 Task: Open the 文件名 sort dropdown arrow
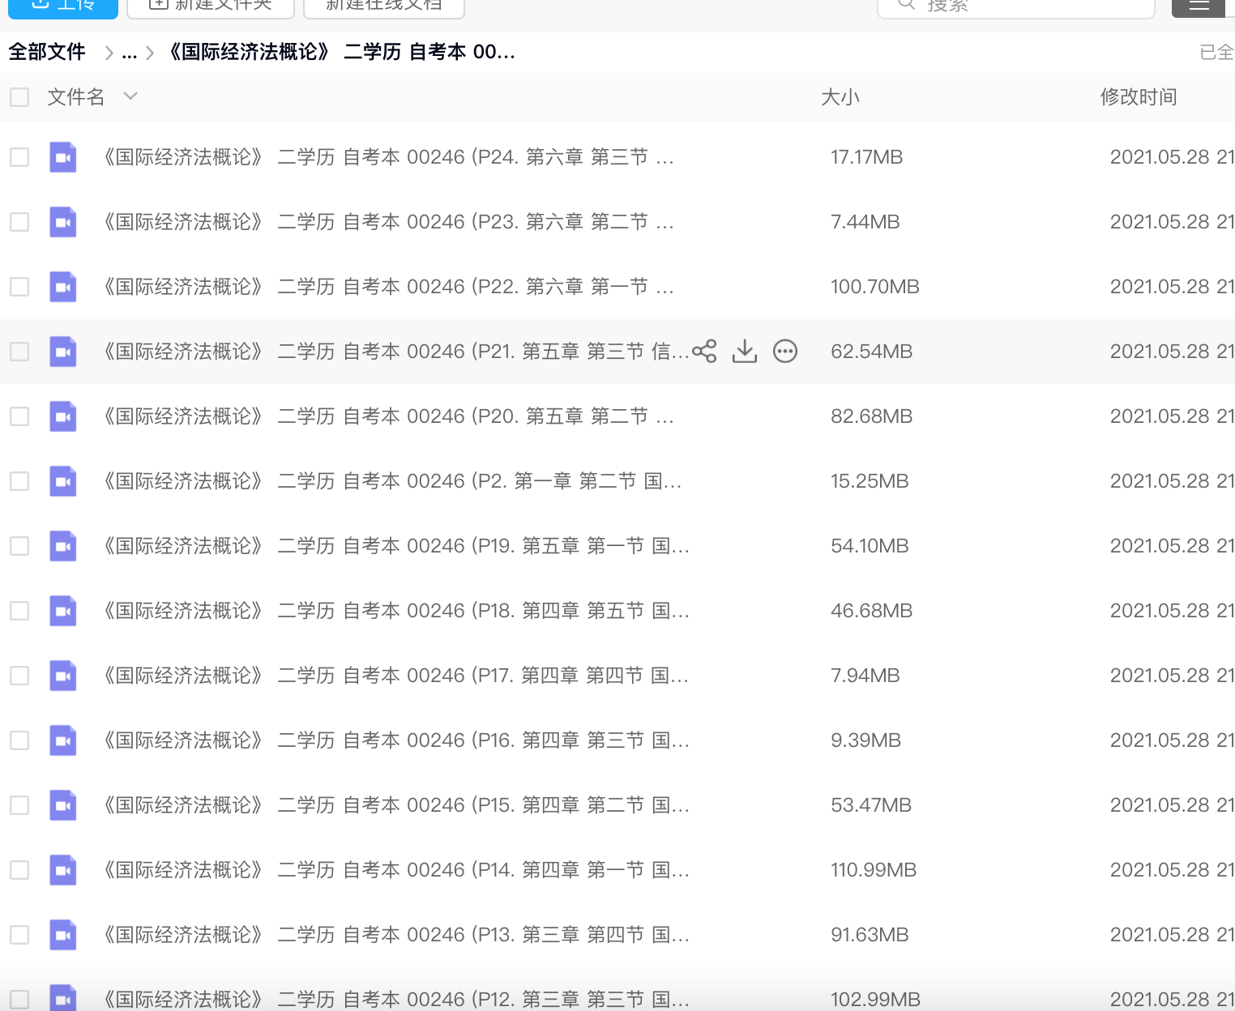[130, 96]
